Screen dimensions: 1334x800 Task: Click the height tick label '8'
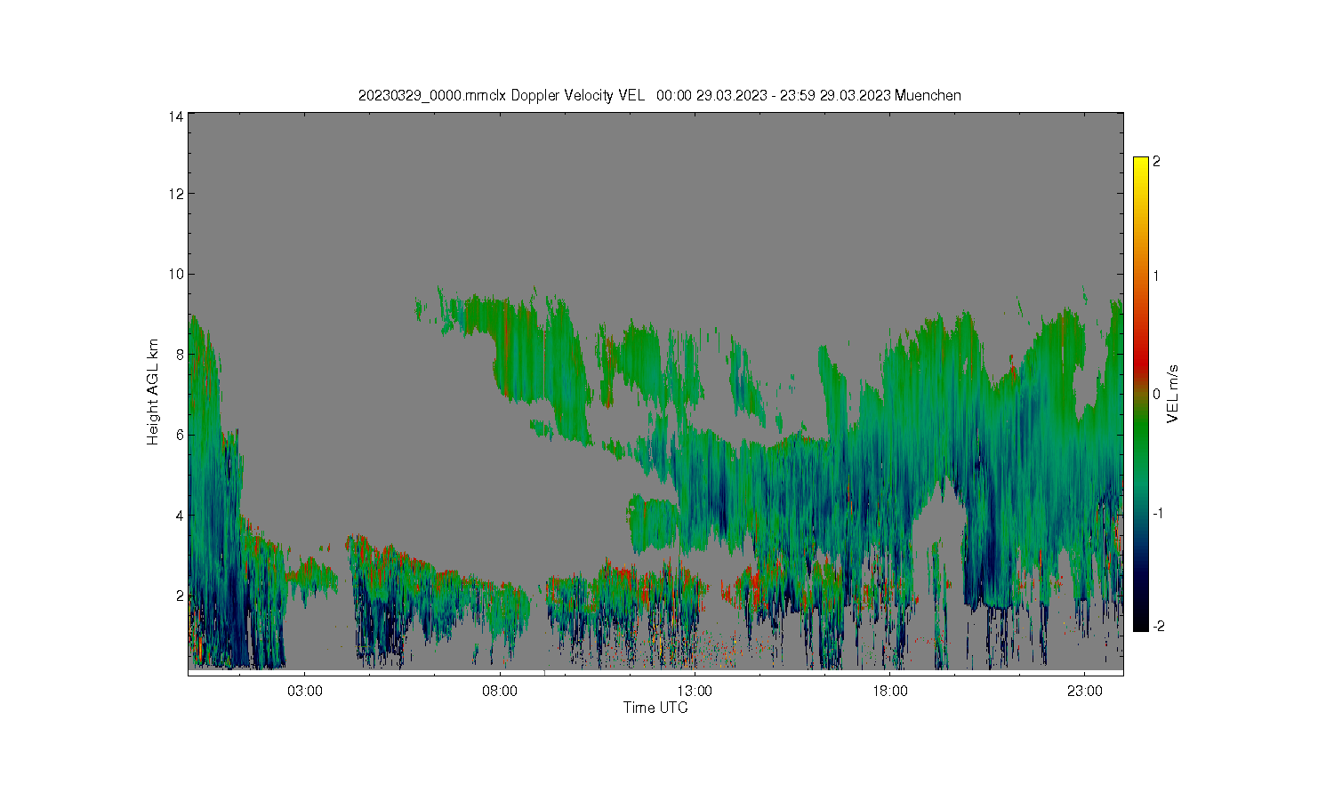click(180, 354)
